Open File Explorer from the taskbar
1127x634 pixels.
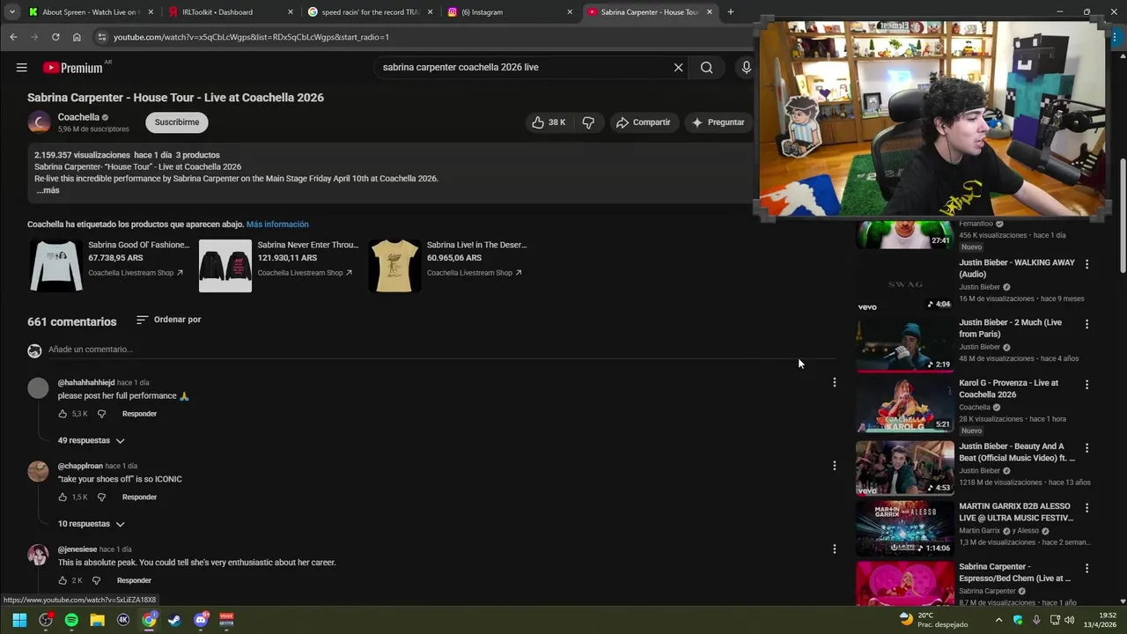[x=97, y=620]
